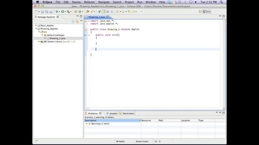Launch Debug with the bug icon

pyautogui.click(x=57, y=12)
